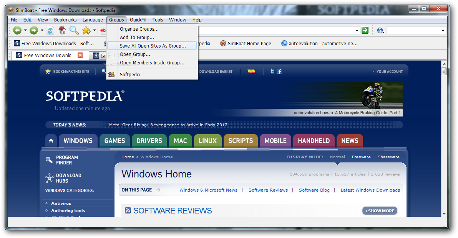Open the MAC category tab

[180, 141]
